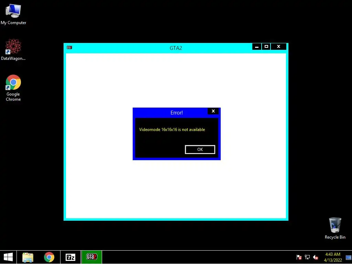The height and width of the screenshot is (264, 352).
Task: Close the GTA2 window
Action: point(278,47)
